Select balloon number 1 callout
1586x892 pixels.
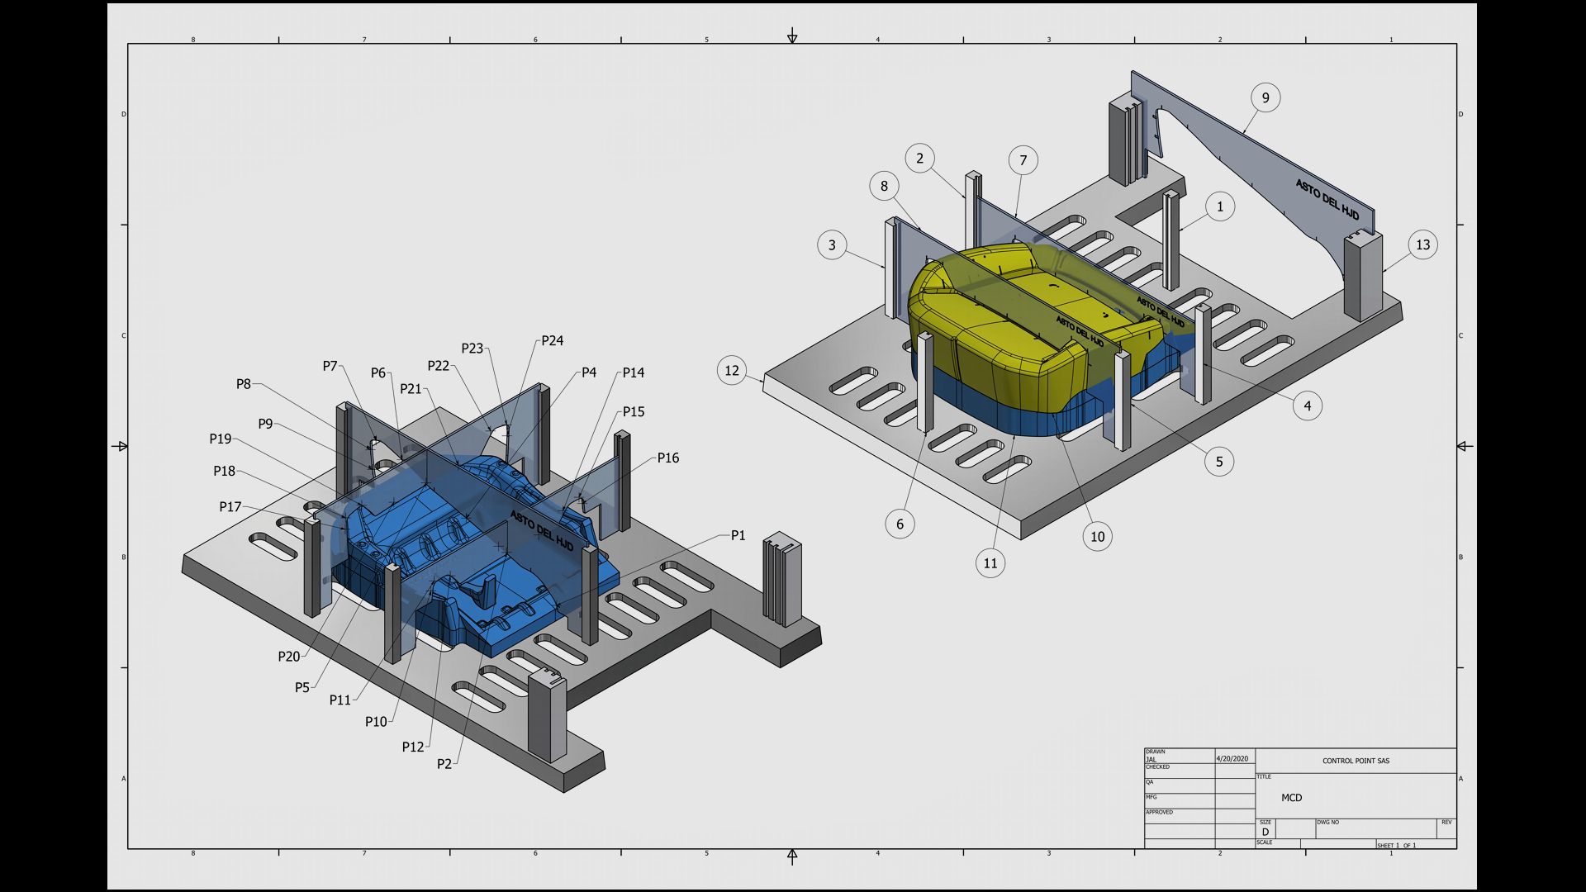point(1220,206)
